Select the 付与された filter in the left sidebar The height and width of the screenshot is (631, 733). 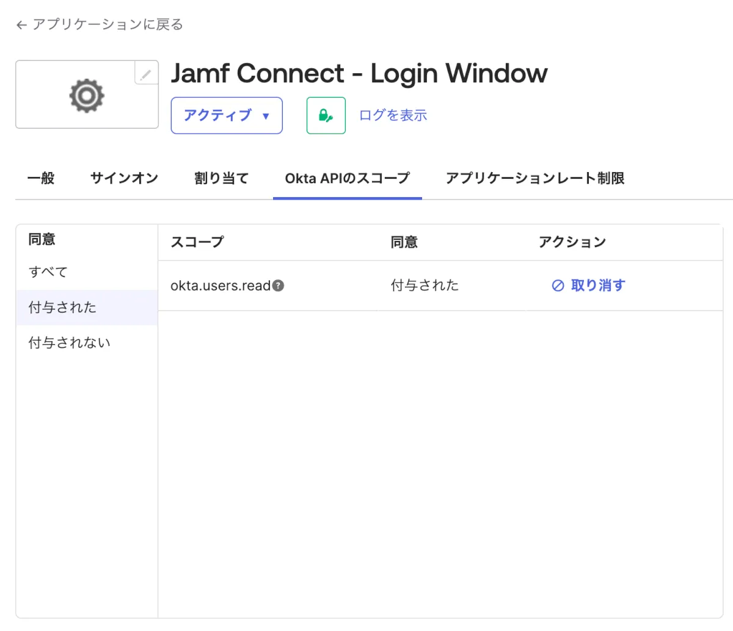point(62,308)
